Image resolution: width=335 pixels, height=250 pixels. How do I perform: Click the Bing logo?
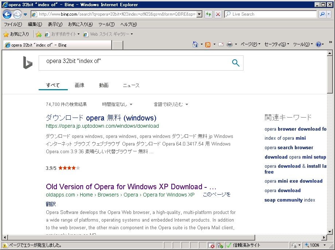coord(28,63)
